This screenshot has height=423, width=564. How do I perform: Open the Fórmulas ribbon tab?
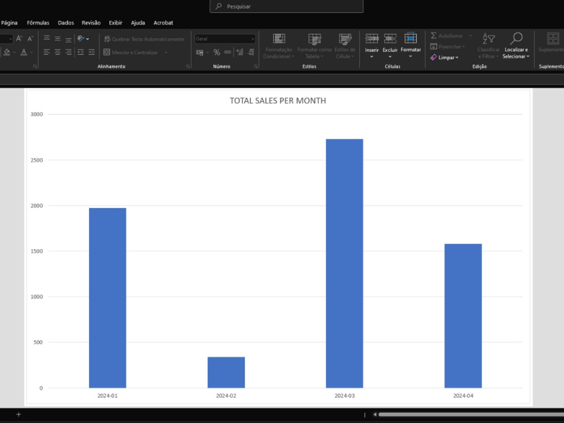(38, 23)
